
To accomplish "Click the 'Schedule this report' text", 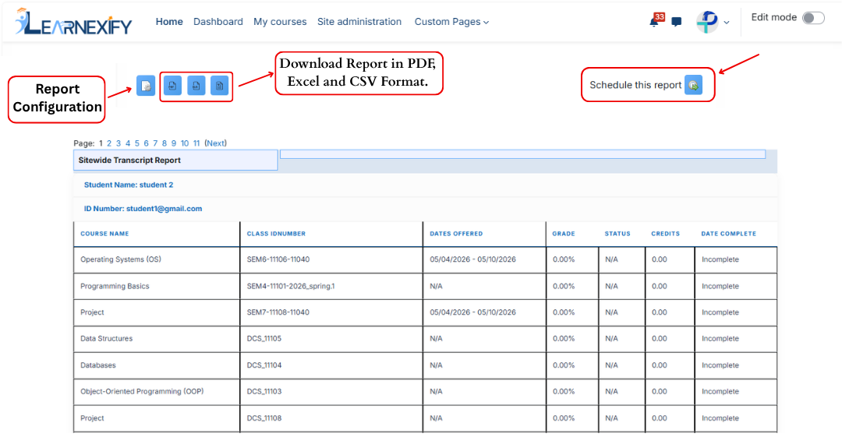I will click(x=635, y=85).
